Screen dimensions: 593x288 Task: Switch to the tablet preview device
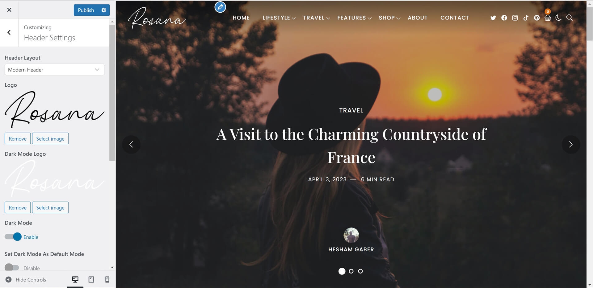91,279
